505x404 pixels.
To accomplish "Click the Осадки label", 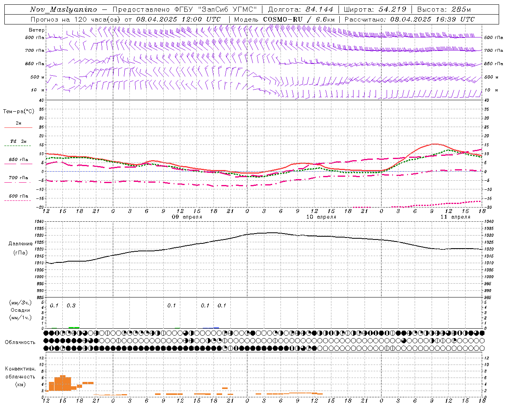I will (x=21, y=310).
